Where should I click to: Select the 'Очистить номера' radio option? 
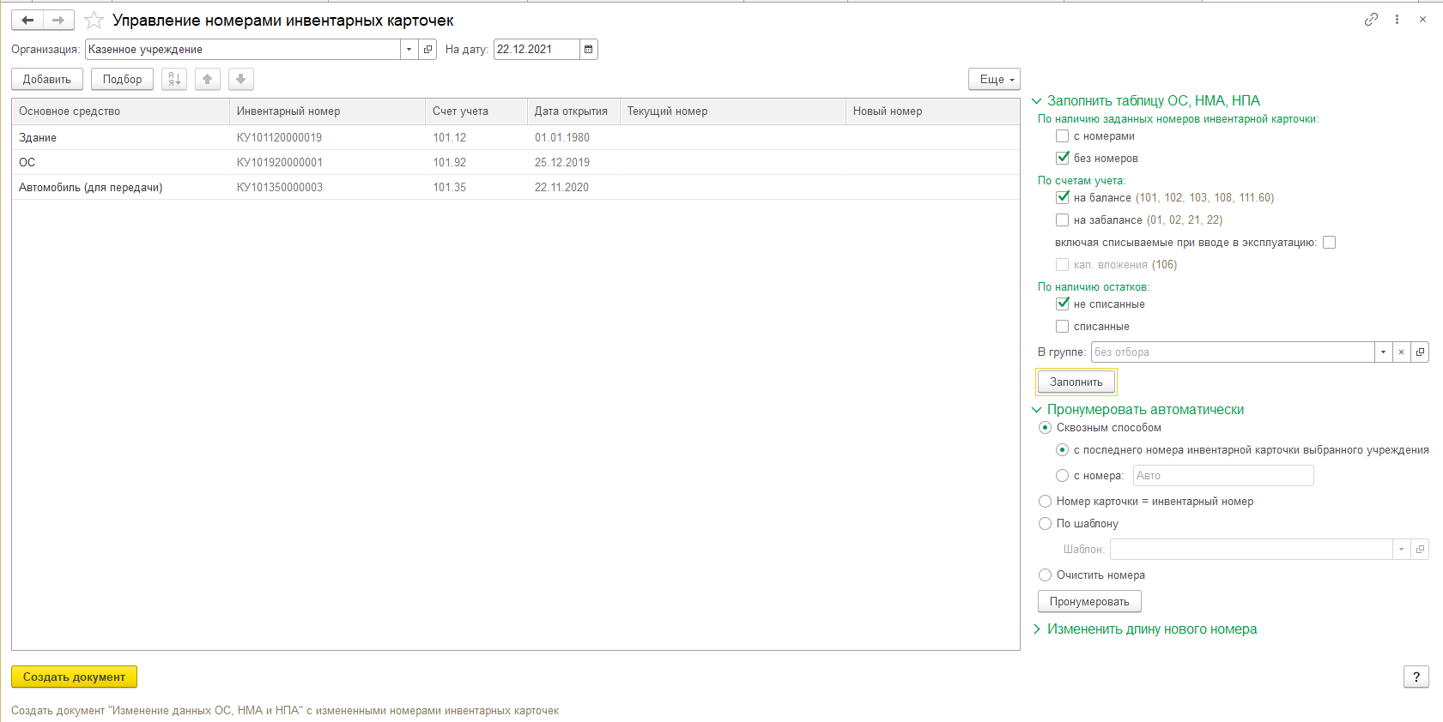[x=1045, y=575]
